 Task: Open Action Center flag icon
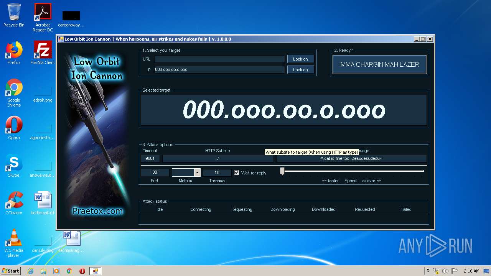coord(454,271)
